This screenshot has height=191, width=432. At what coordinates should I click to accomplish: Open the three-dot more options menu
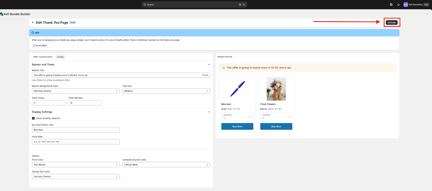pyautogui.click(x=427, y=14)
